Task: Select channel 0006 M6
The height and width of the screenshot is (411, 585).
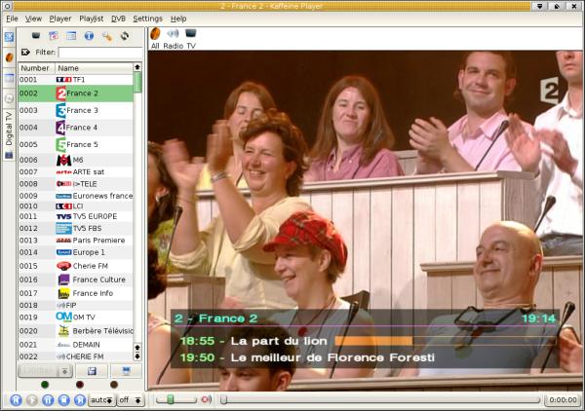Action: tap(76, 160)
